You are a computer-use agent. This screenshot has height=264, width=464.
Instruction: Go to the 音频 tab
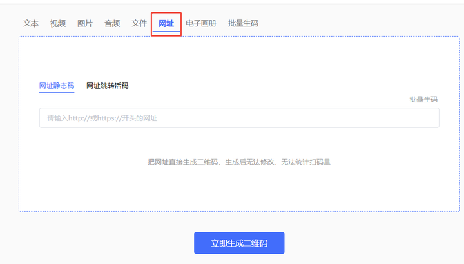click(112, 23)
